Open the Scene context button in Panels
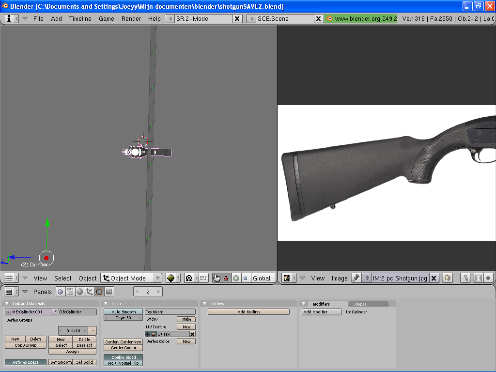496x372 pixels. [x=109, y=292]
